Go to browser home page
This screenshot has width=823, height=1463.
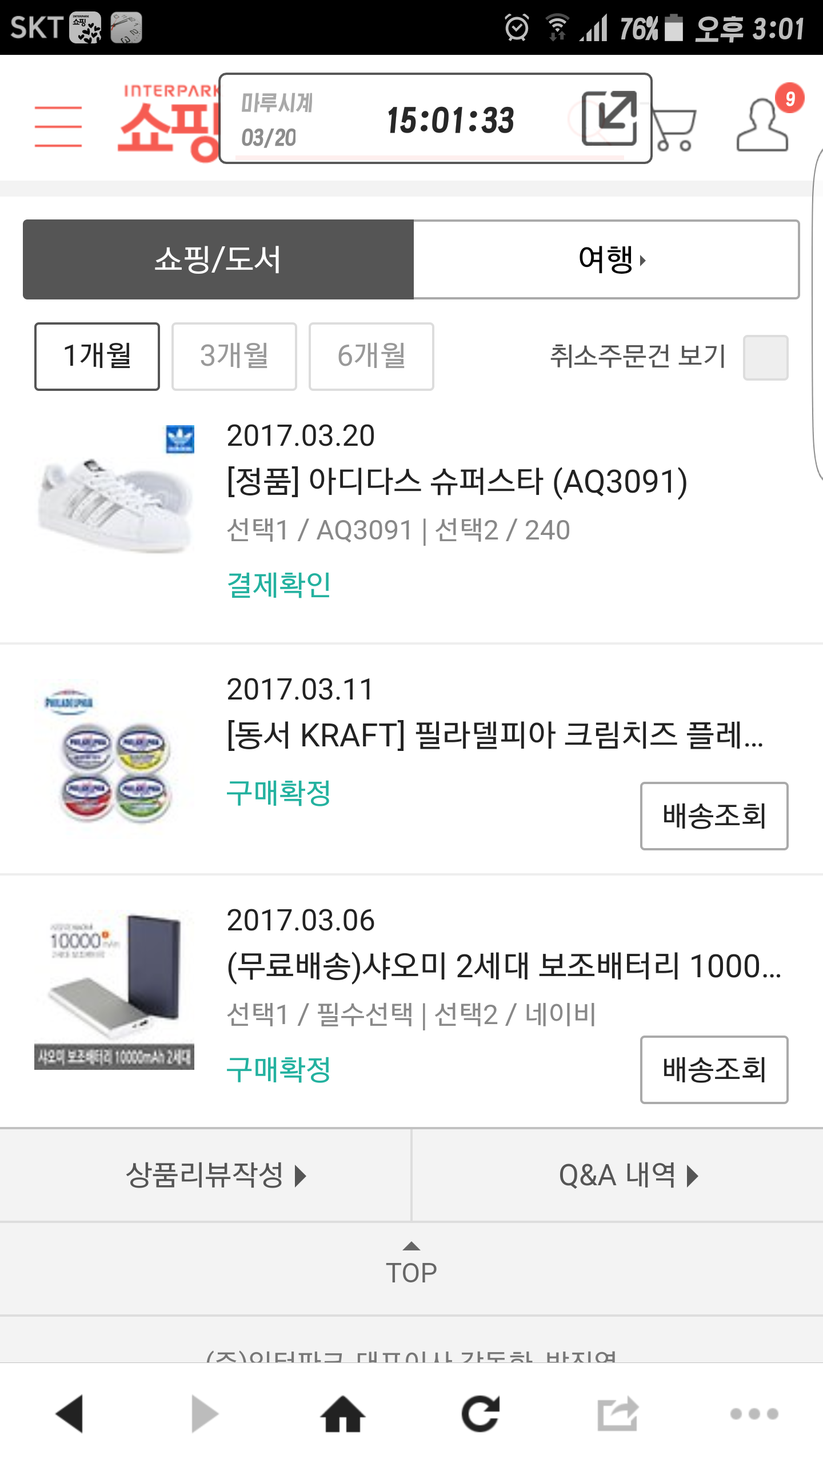(x=343, y=1414)
